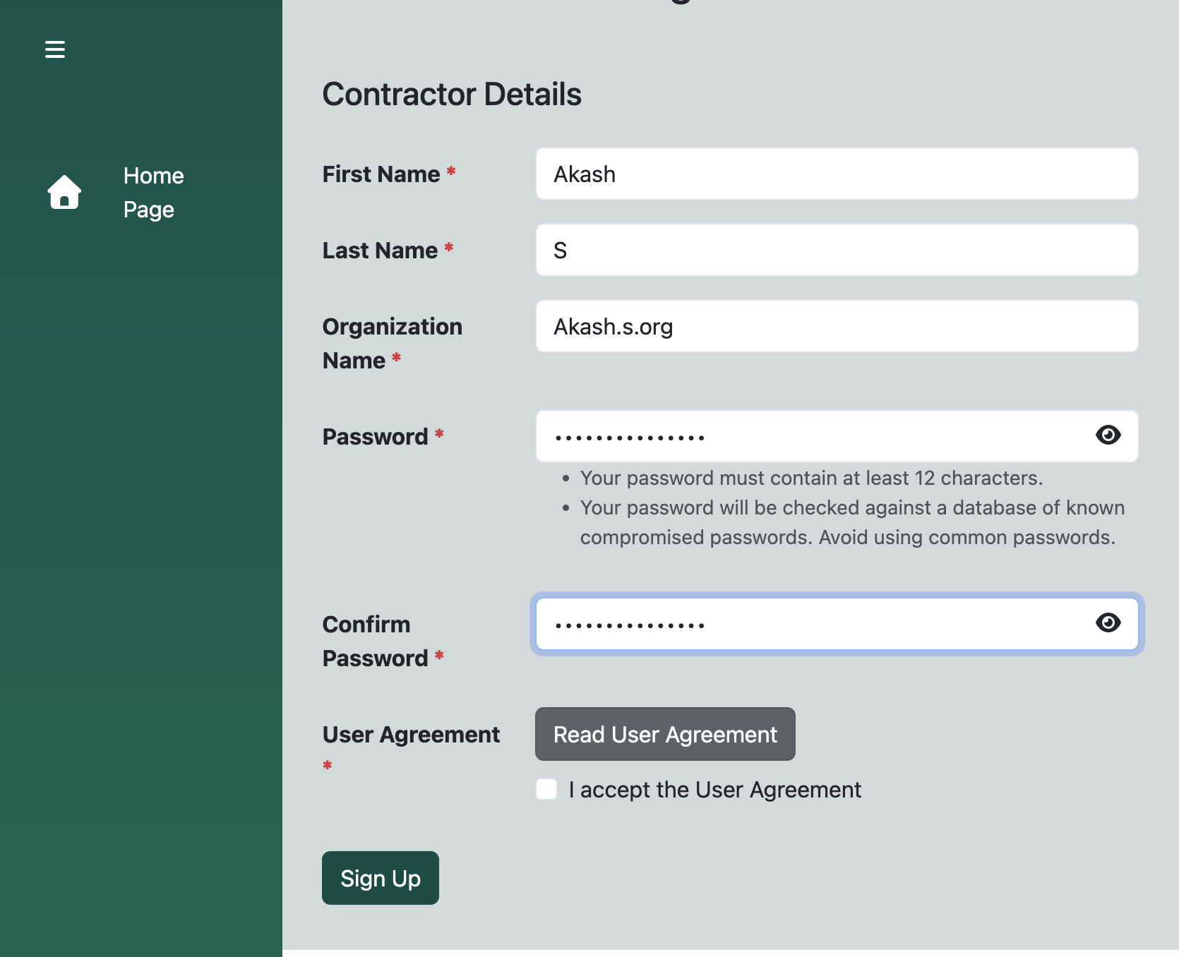1179x957 pixels.
Task: Open the Read User Agreement button
Action: 665,734
